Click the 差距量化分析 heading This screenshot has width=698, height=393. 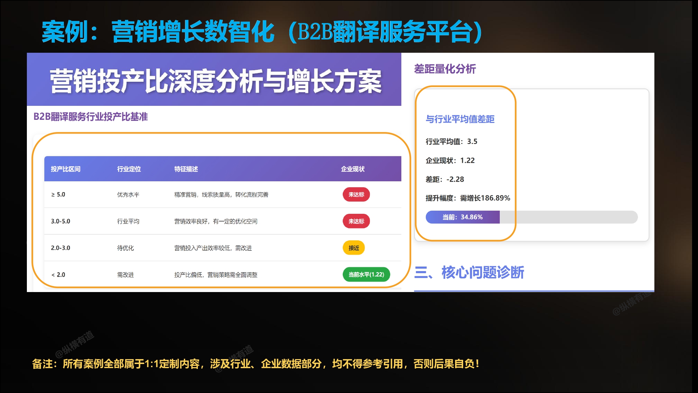[445, 69]
